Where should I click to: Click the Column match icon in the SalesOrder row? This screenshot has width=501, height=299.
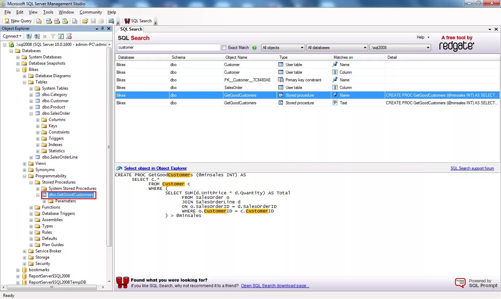[x=335, y=88]
